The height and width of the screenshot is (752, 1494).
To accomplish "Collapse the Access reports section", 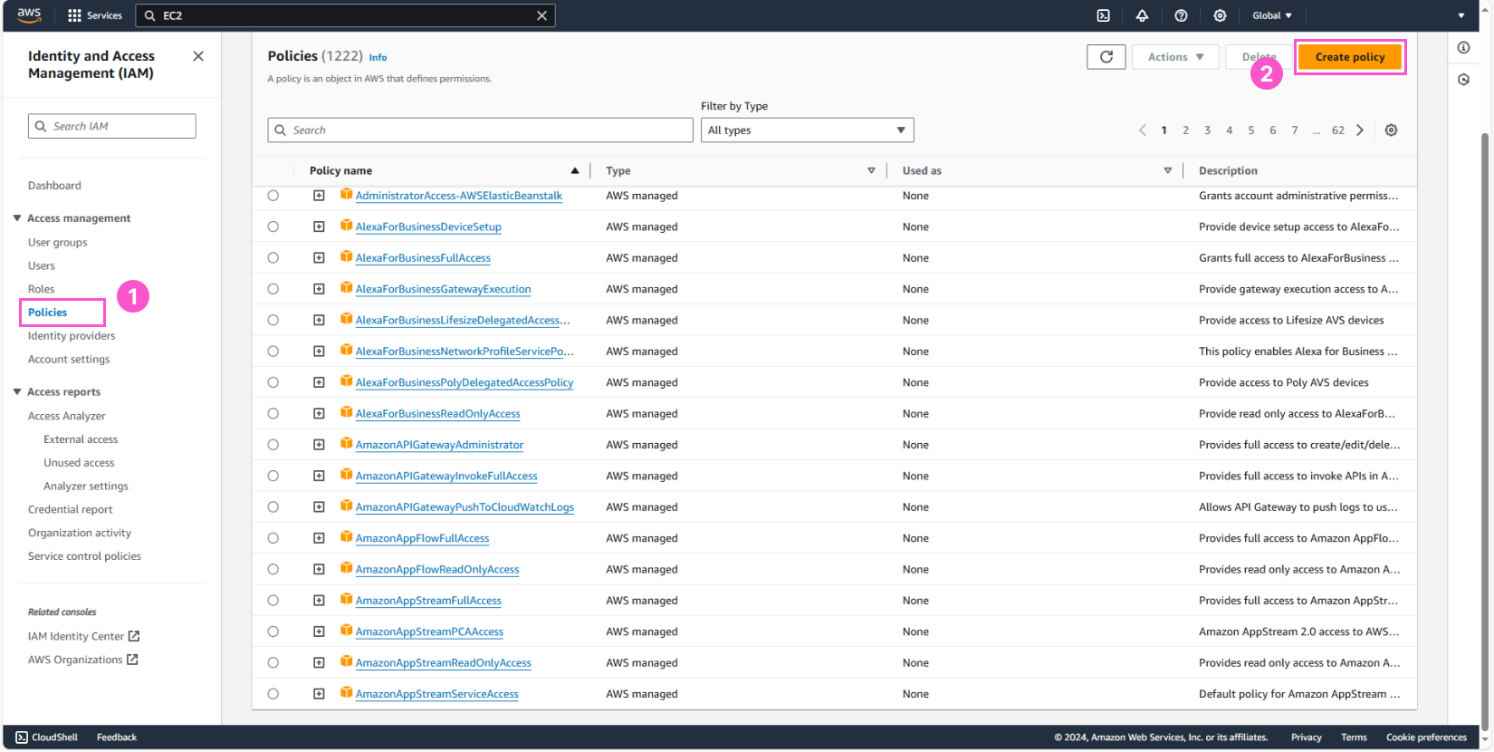I will tap(17, 392).
